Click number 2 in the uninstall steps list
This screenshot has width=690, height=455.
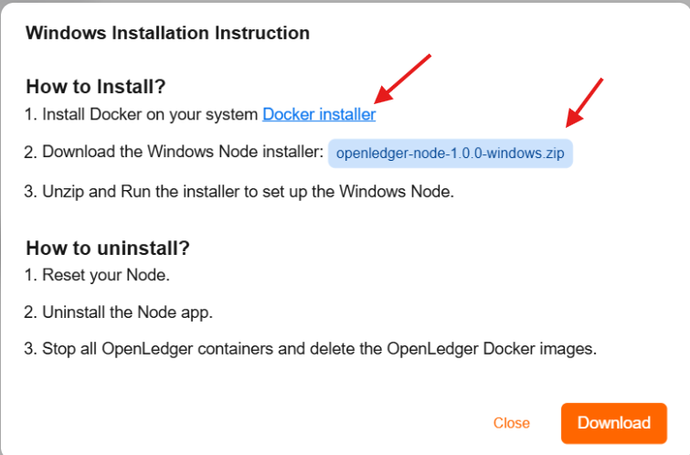tap(30, 312)
